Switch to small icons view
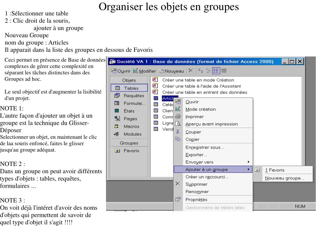 [x=208, y=71]
